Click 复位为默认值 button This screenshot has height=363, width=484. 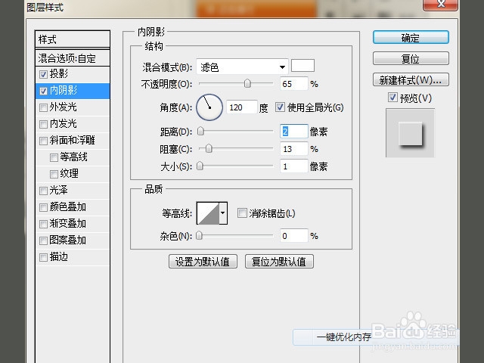click(x=279, y=262)
